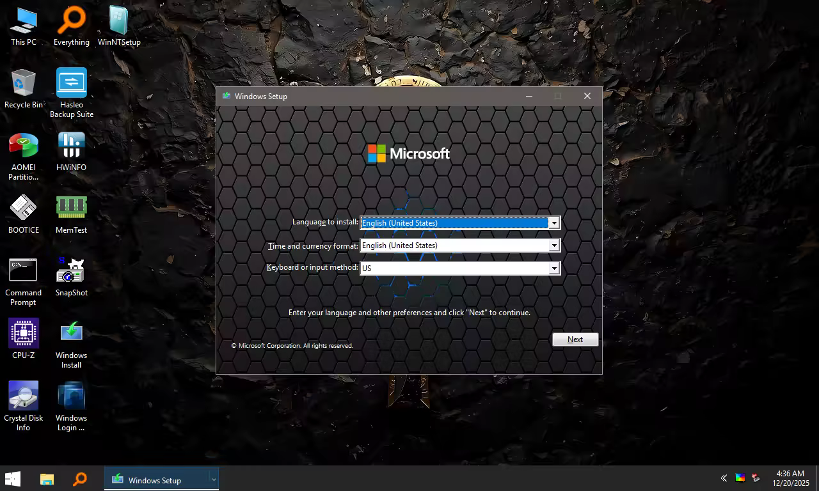Launch MemTest desktop icon

[71, 208]
